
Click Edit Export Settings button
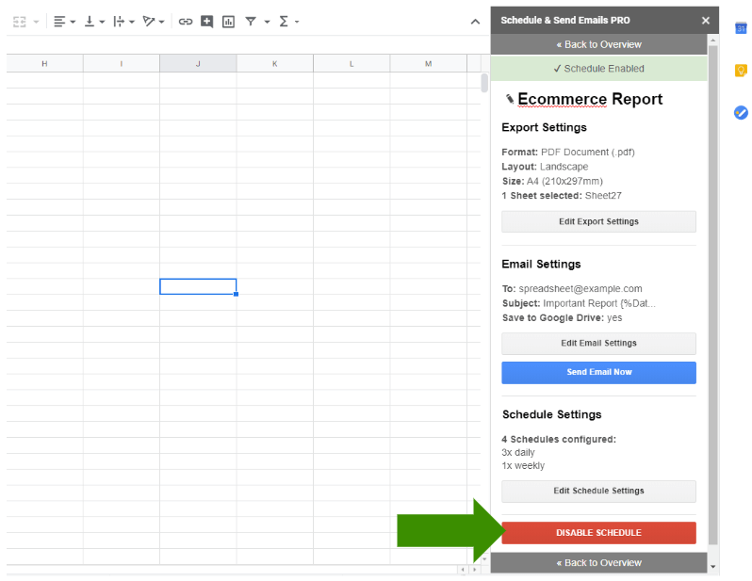(x=598, y=221)
